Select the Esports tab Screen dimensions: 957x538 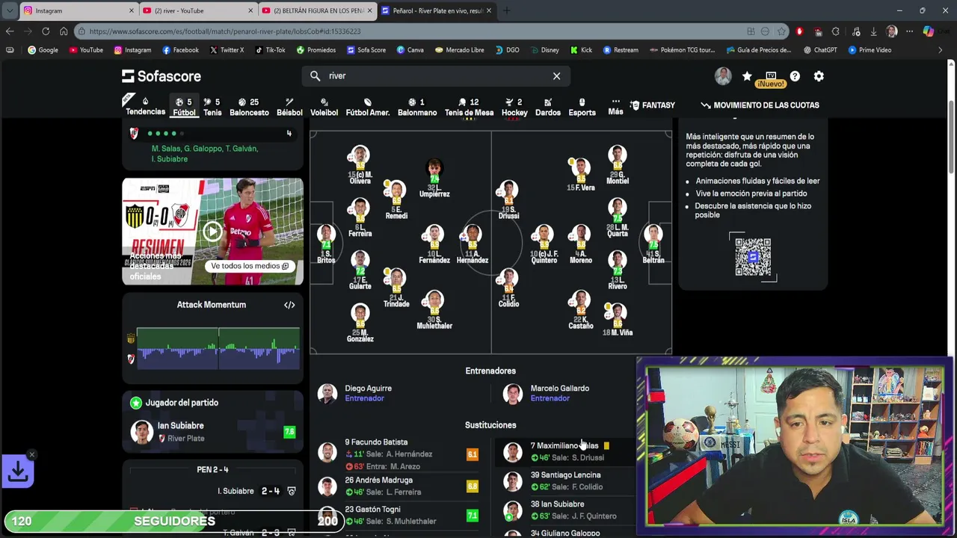click(582, 107)
